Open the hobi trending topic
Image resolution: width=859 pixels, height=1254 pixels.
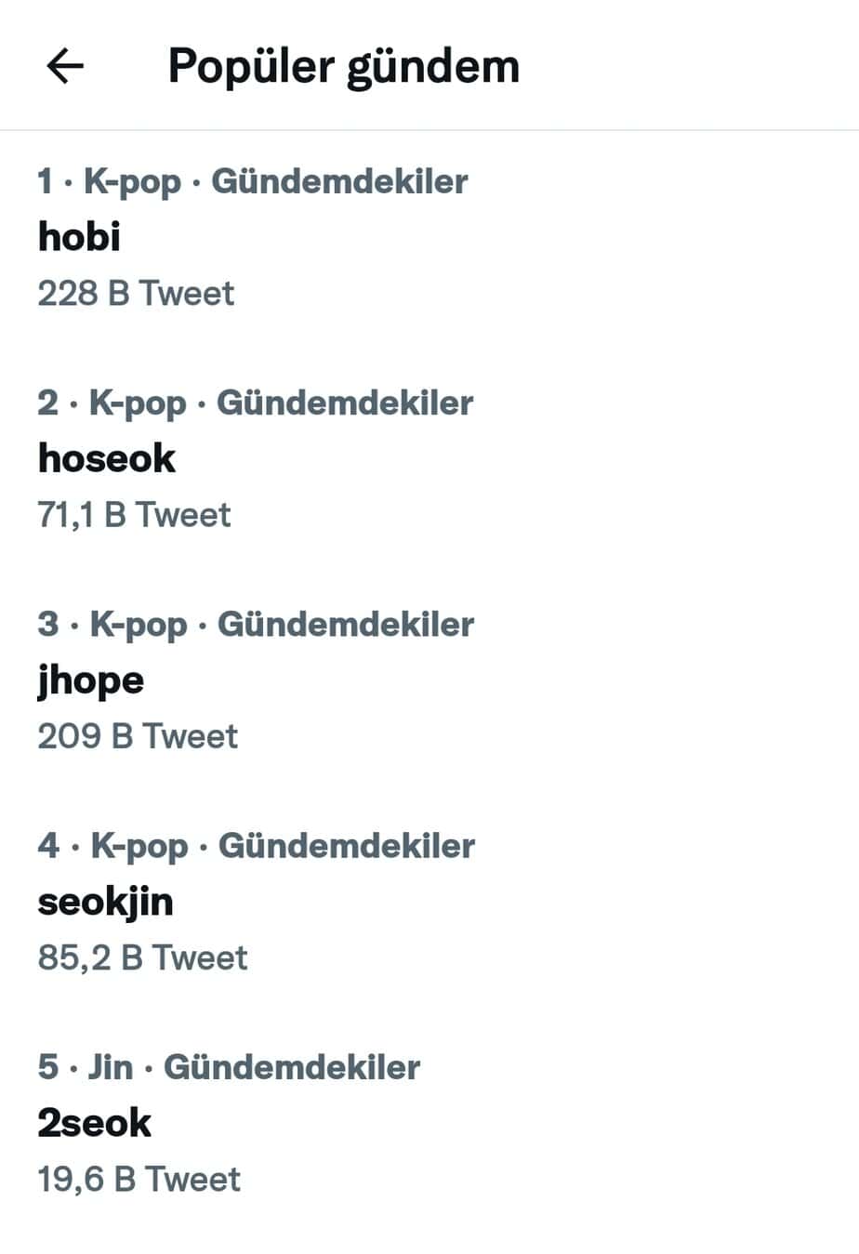point(80,237)
